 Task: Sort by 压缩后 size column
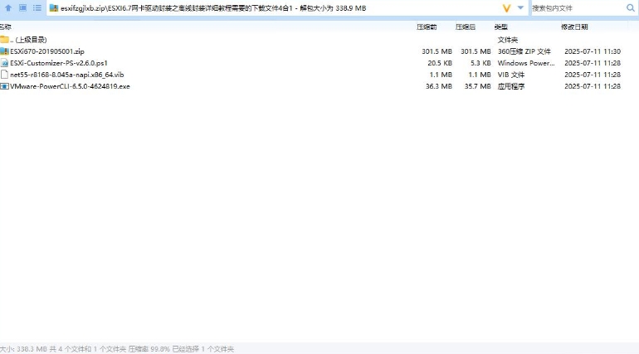(465, 27)
